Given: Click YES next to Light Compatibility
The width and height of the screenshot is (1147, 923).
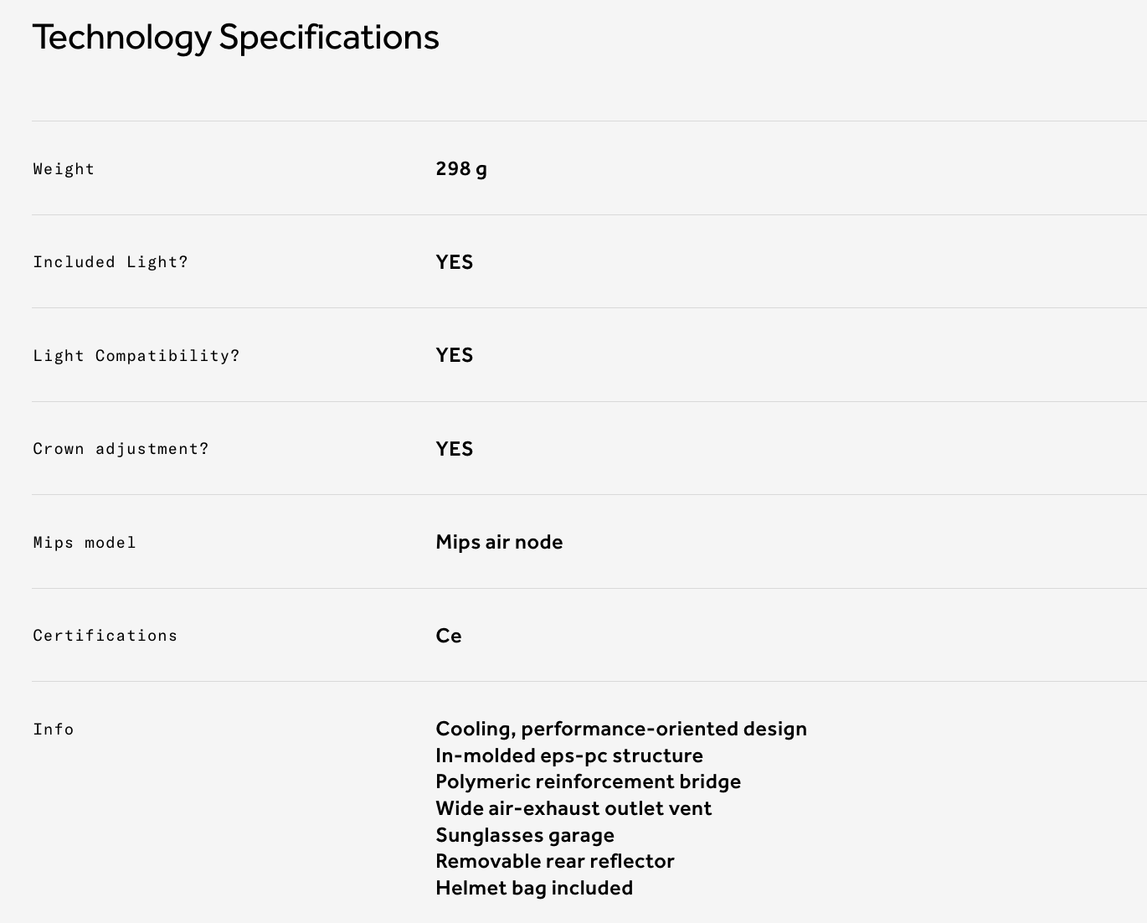Looking at the screenshot, I should point(455,355).
